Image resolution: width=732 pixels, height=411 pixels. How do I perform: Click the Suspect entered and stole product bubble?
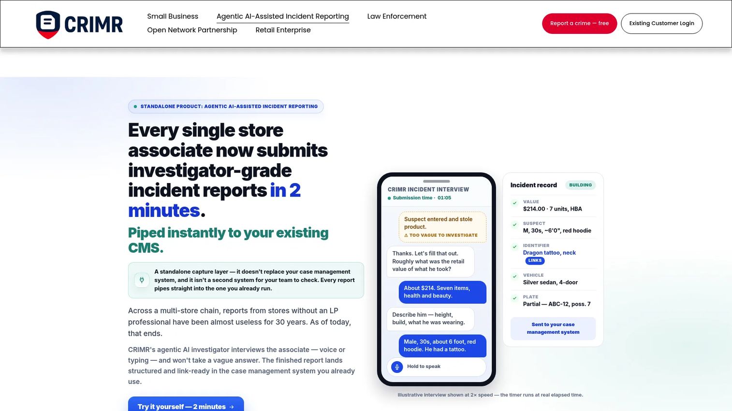pyautogui.click(x=442, y=227)
